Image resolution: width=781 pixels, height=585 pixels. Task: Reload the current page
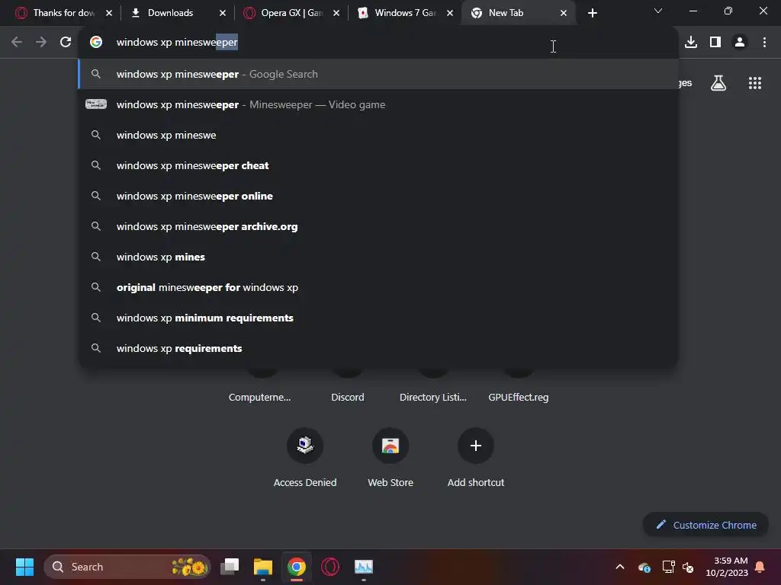[x=66, y=43]
